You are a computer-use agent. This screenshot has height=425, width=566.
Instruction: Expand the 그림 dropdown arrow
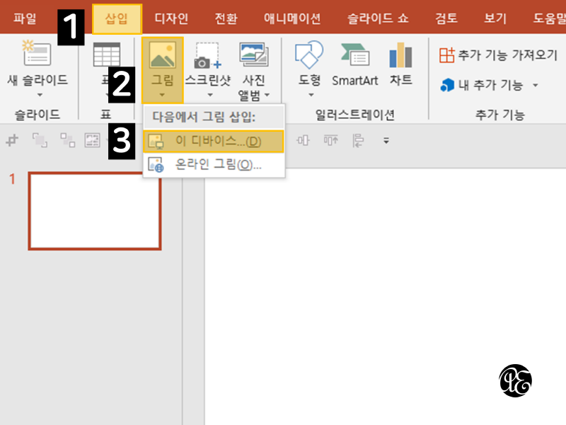tap(162, 95)
